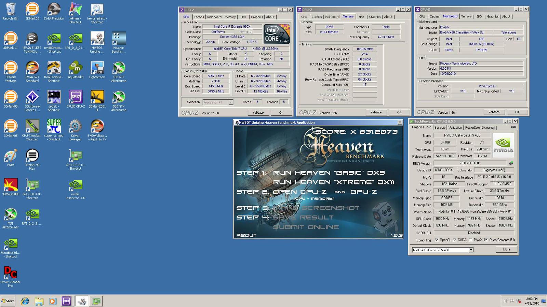Open the EVGA Precision desktop icon
The height and width of the screenshot is (307, 547).
(x=54, y=11)
